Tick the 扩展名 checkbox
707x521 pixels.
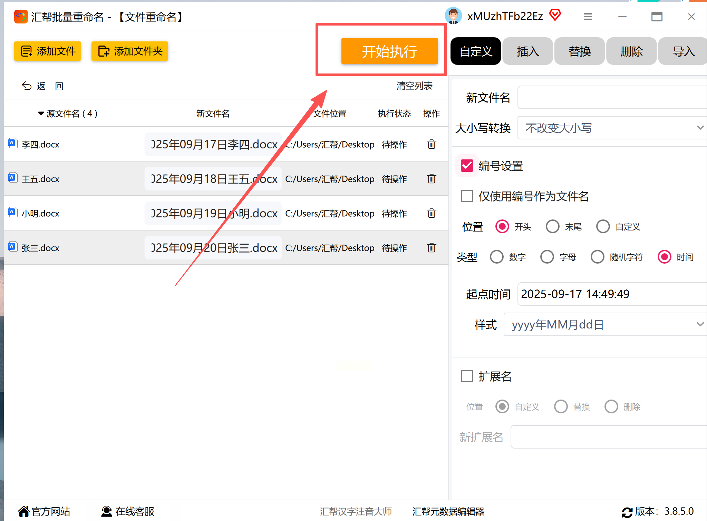(467, 376)
